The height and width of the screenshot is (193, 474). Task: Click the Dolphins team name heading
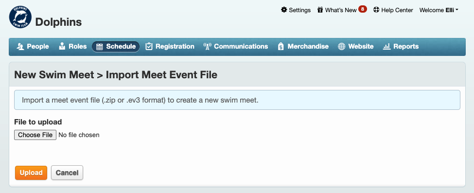point(58,22)
